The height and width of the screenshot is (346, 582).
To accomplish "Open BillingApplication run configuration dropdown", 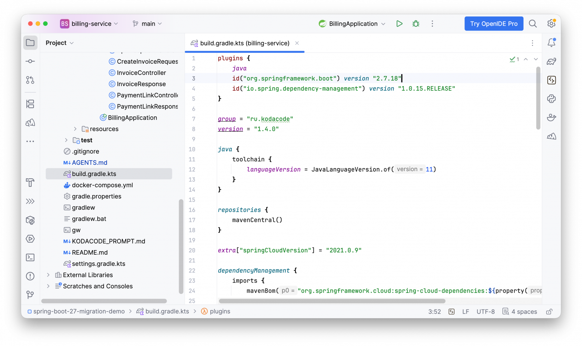I will click(x=352, y=23).
